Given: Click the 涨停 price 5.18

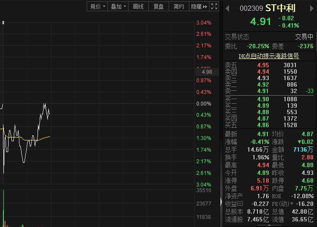Looking at the screenshot, I should point(263,180).
